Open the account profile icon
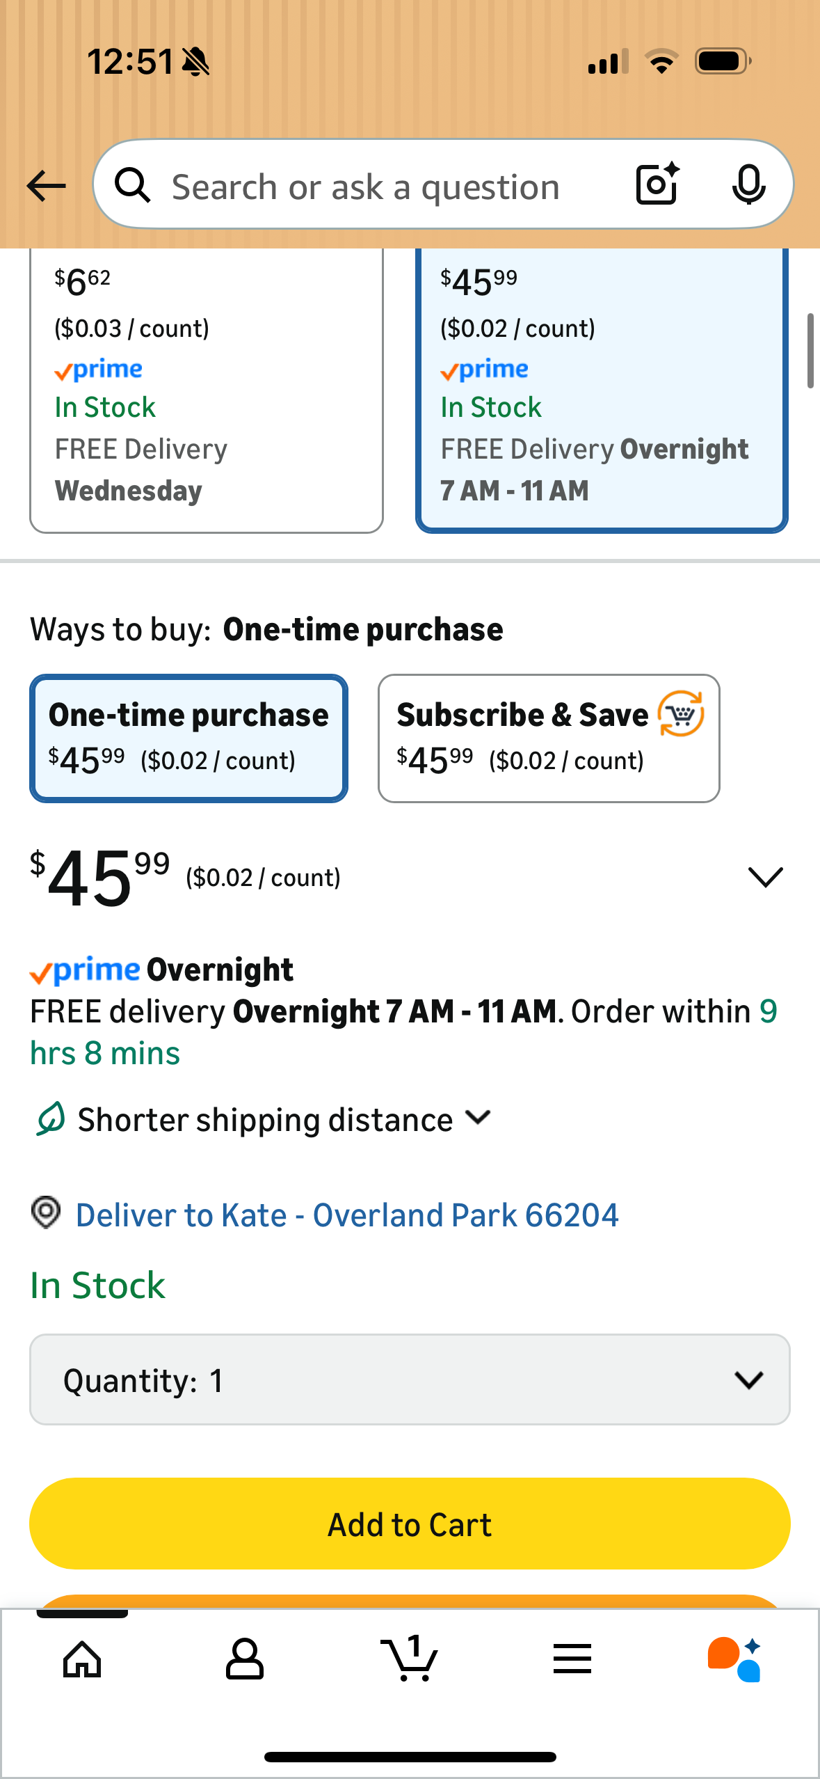 pos(244,1659)
